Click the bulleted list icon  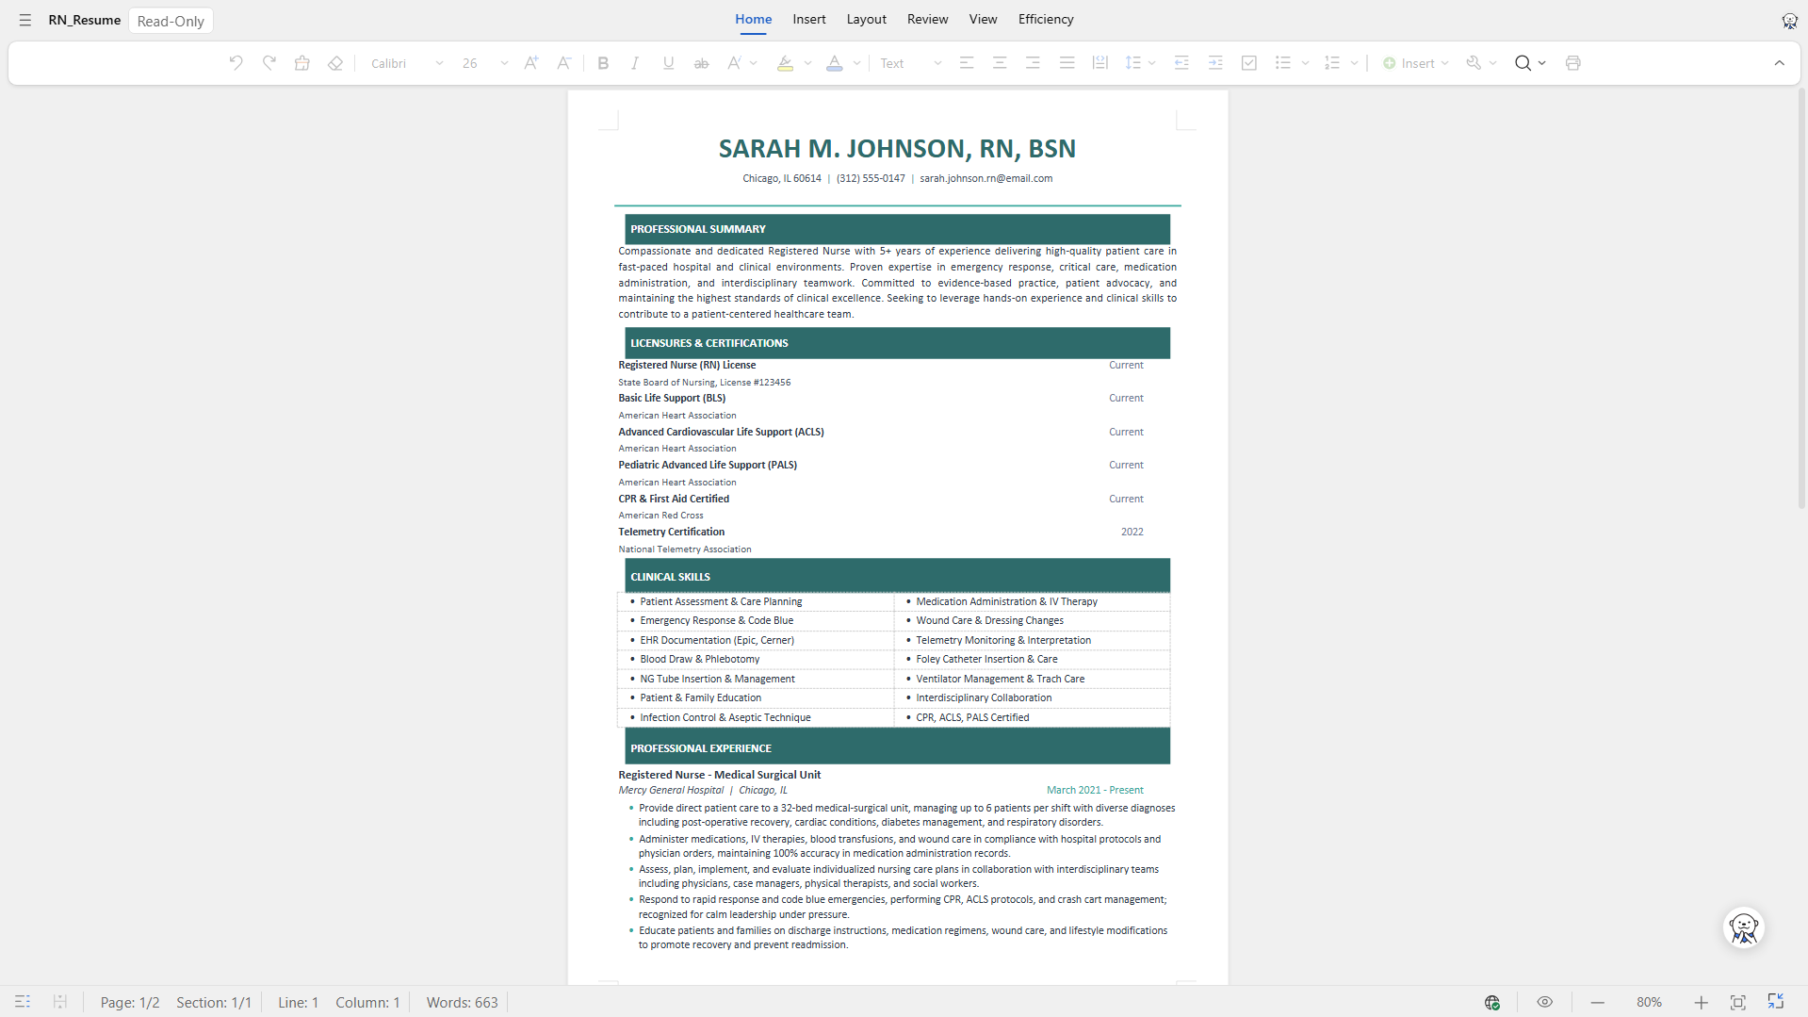click(1283, 63)
